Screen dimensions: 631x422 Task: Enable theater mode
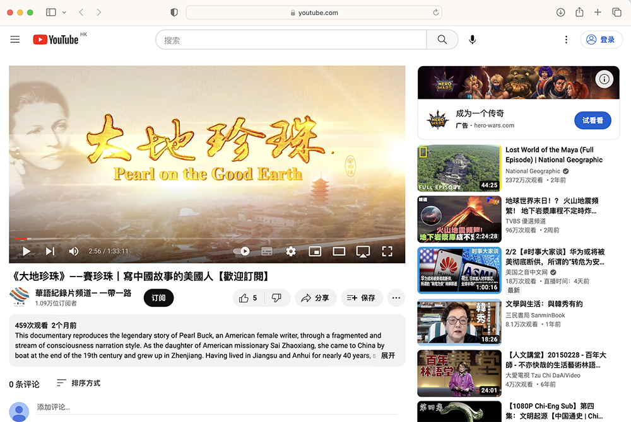[x=339, y=251]
